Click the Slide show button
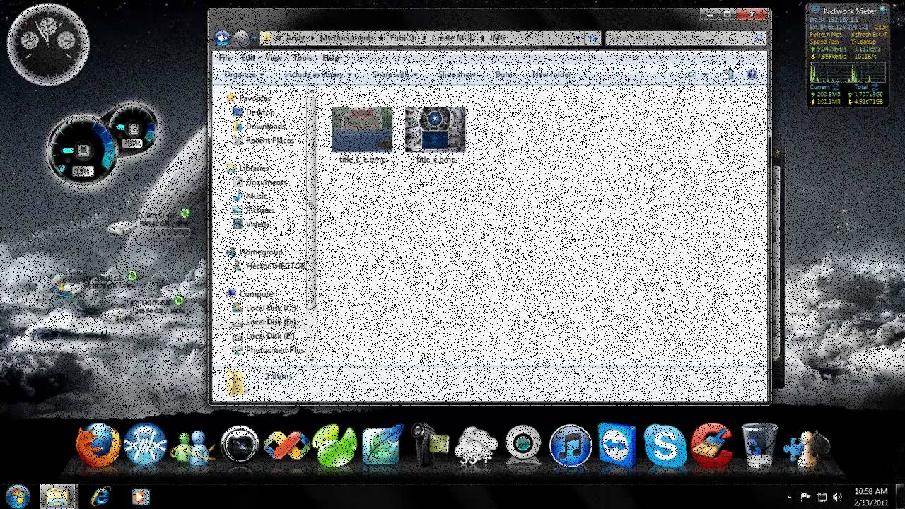 click(457, 74)
